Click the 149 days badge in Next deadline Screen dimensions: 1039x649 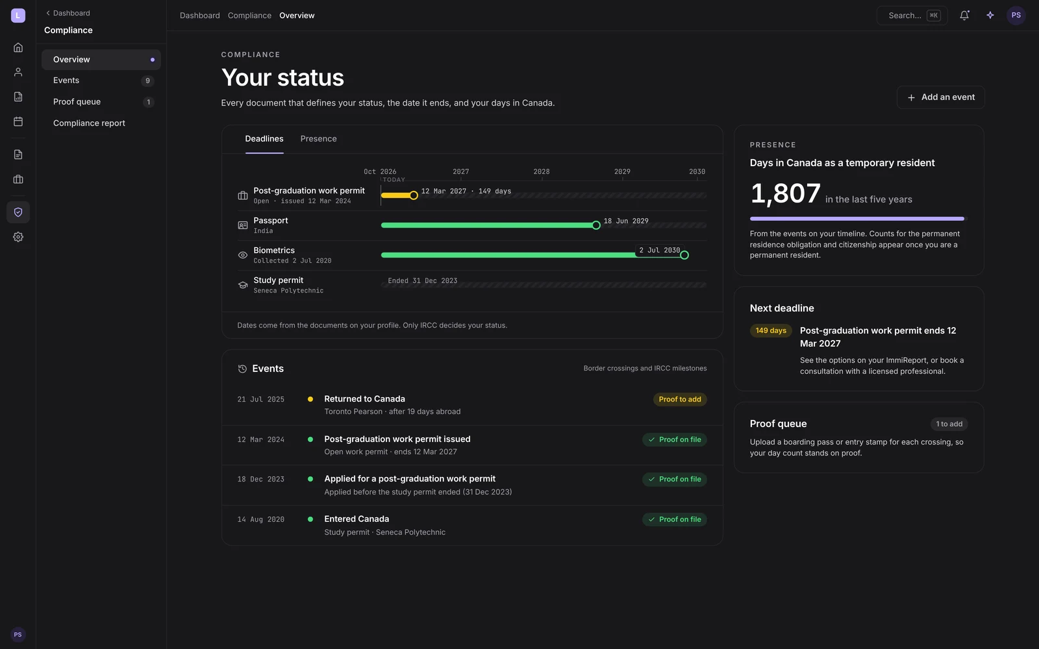771,331
